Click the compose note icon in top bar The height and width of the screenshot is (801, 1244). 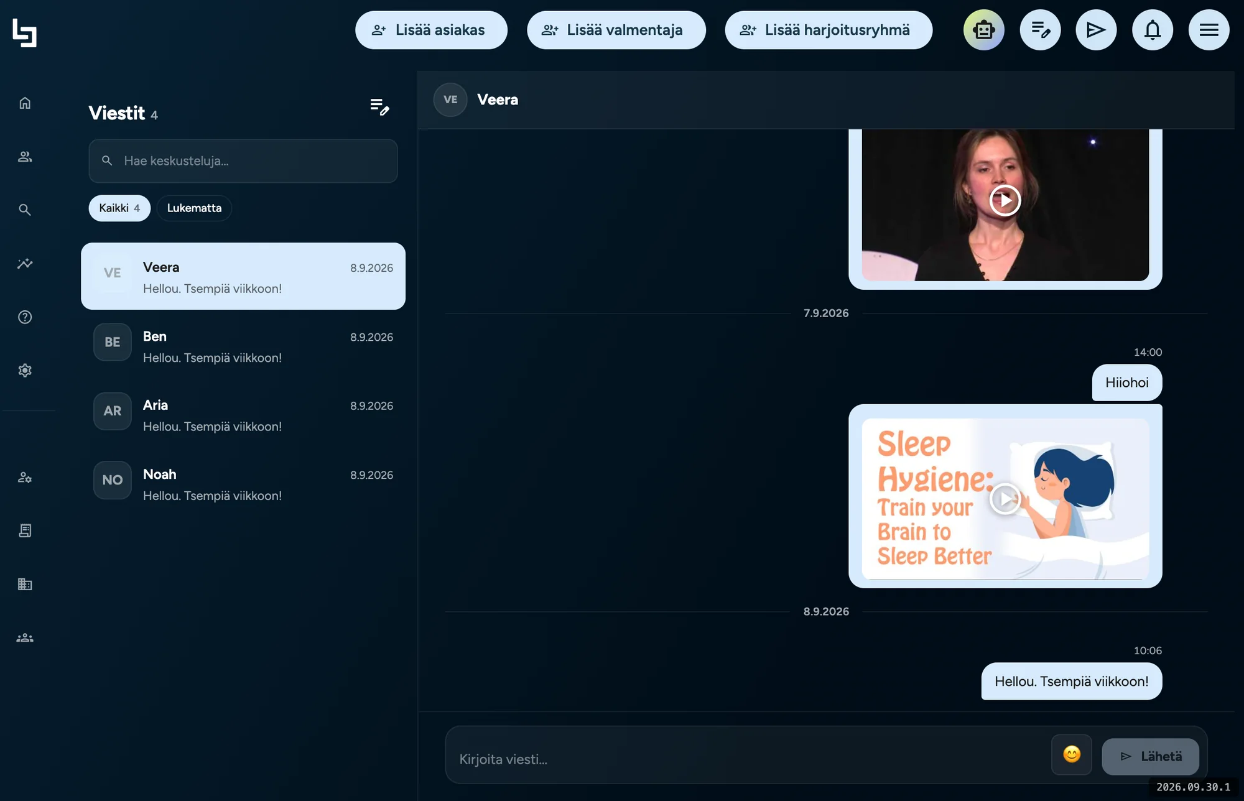[1041, 30]
